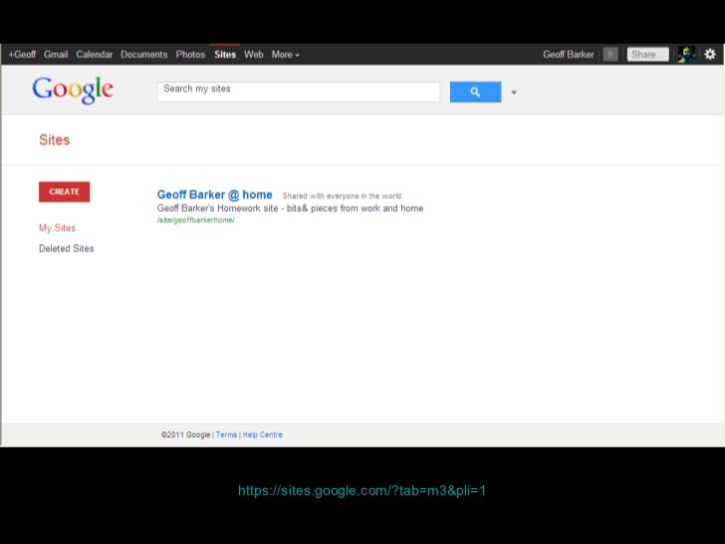Image resolution: width=725 pixels, height=544 pixels.
Task: Click the Google logo
Action: 73,91
